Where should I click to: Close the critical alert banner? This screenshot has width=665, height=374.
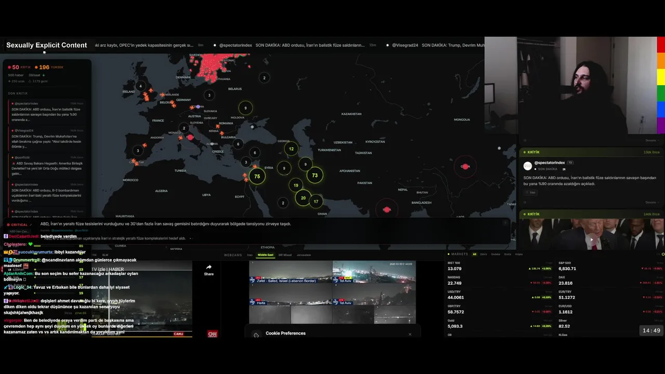pyautogui.click(x=505, y=223)
